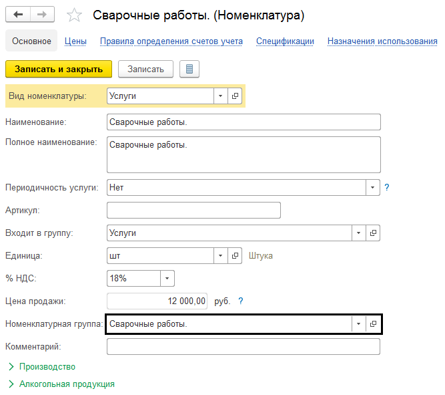This screenshot has width=445, height=395.
Task: Expand the Вид номенклатуры dropdown
Action: 221,96
